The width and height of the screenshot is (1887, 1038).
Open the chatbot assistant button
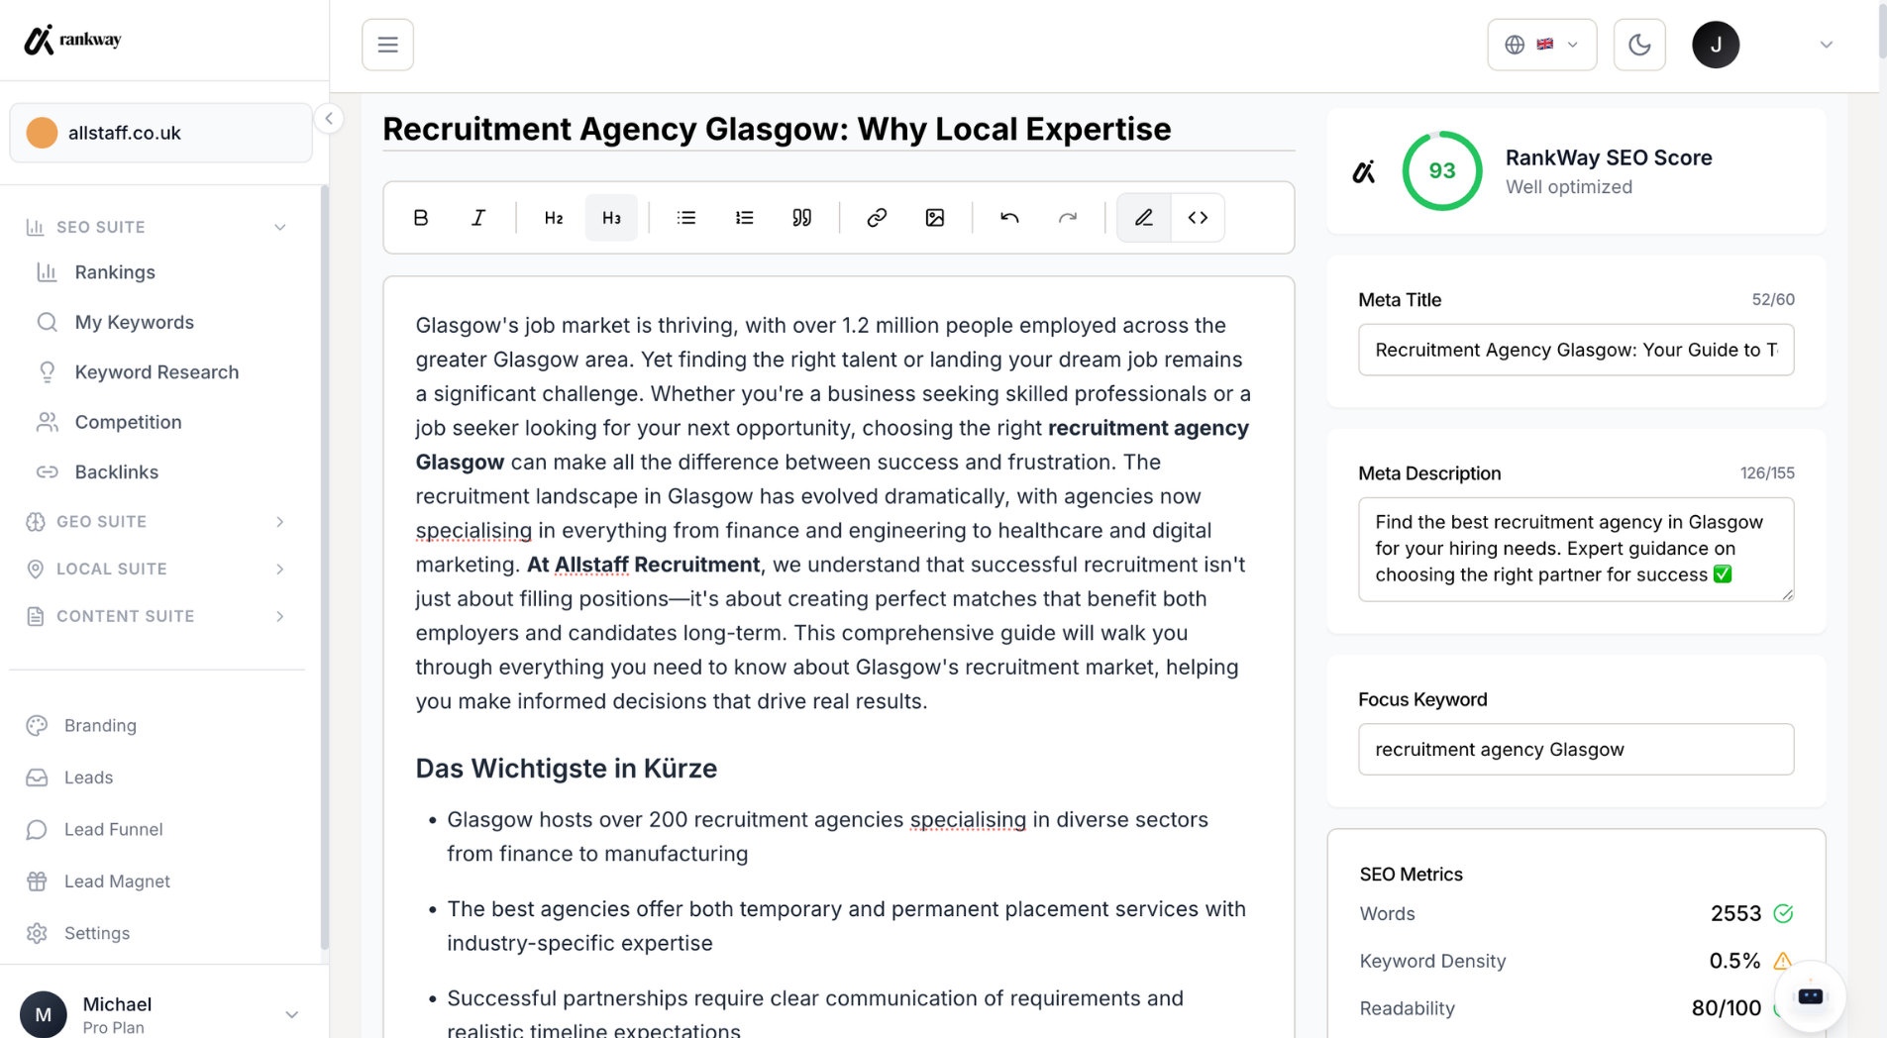tap(1810, 996)
